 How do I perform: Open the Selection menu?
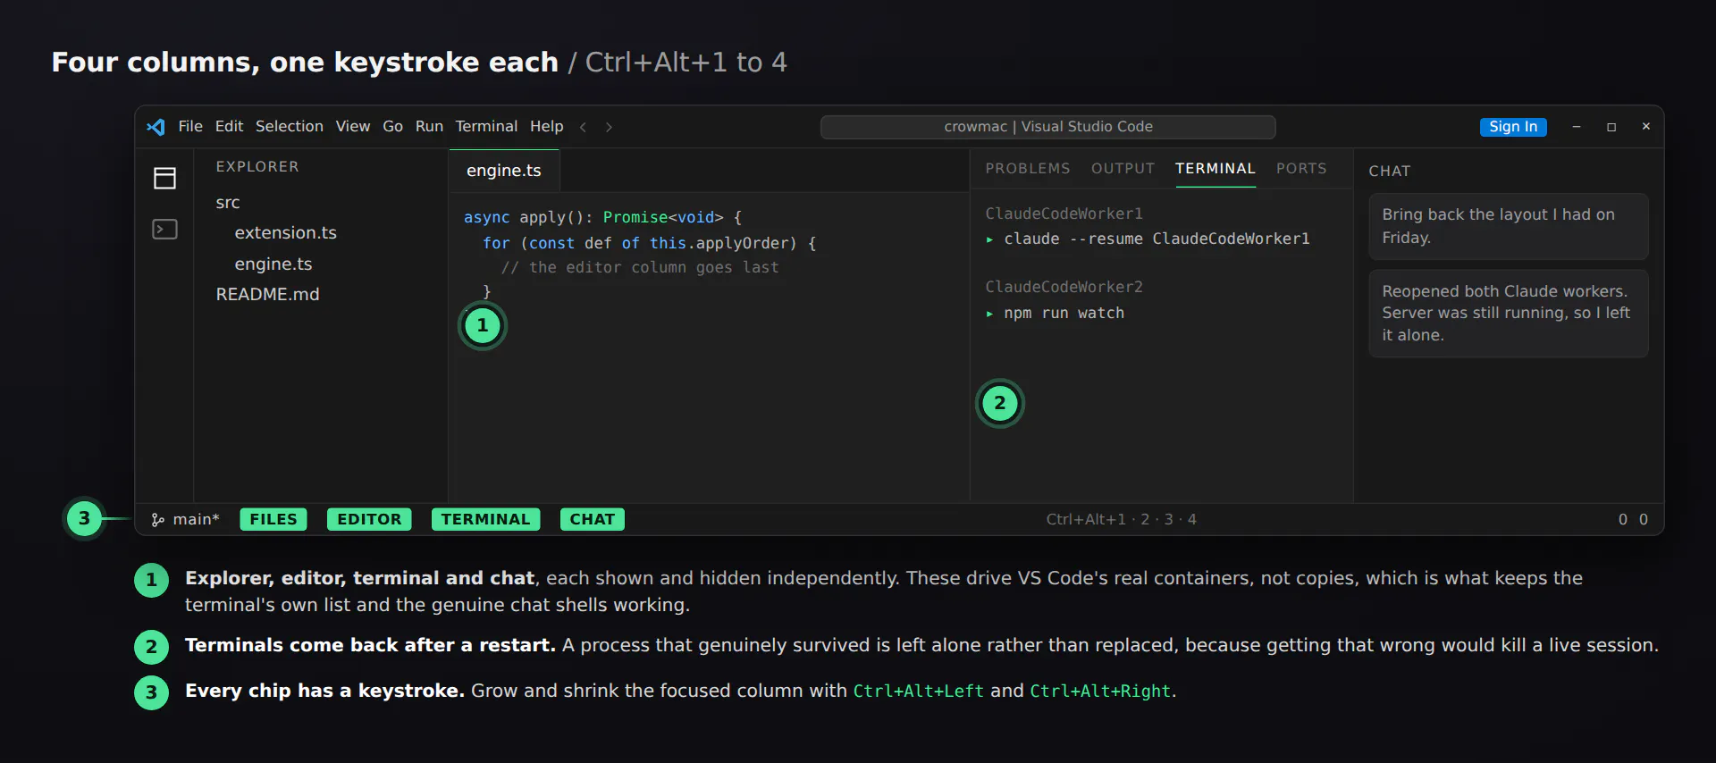pyautogui.click(x=290, y=127)
